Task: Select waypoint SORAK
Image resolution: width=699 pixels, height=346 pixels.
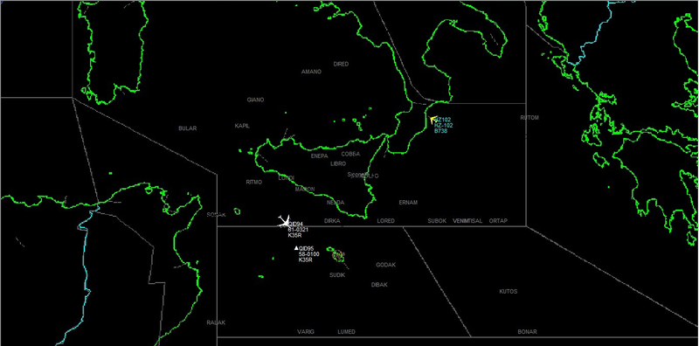Action: [x=216, y=215]
